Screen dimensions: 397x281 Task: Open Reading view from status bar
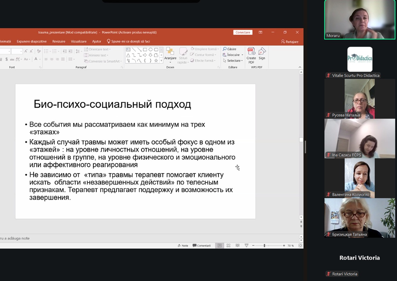point(237,246)
